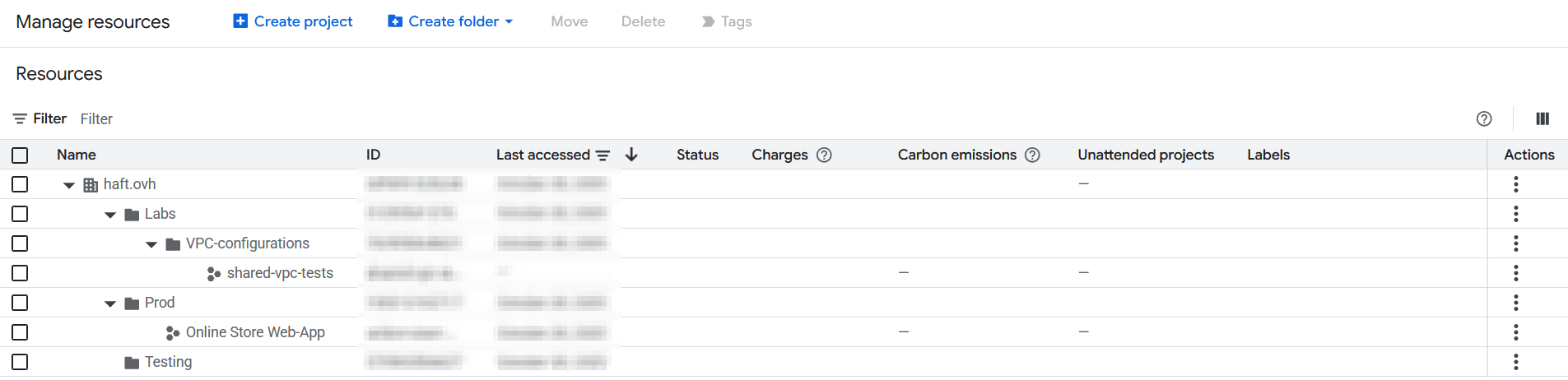Image resolution: width=1568 pixels, height=380 pixels.
Task: Sort by the Name column header
Action: (x=77, y=155)
